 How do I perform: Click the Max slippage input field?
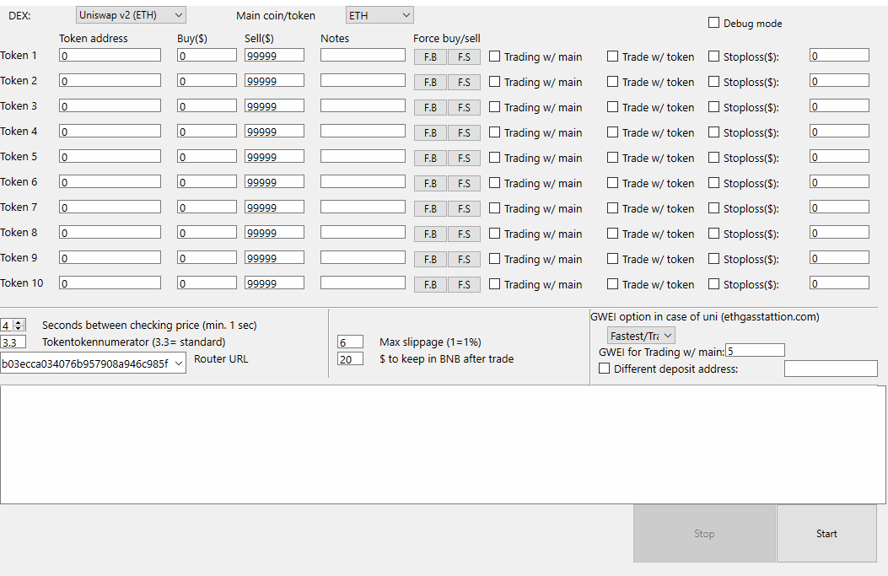(x=350, y=342)
